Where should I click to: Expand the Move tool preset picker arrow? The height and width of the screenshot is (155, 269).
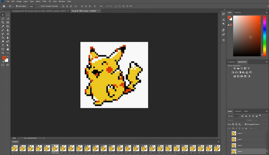pyautogui.click(x=13, y=7)
